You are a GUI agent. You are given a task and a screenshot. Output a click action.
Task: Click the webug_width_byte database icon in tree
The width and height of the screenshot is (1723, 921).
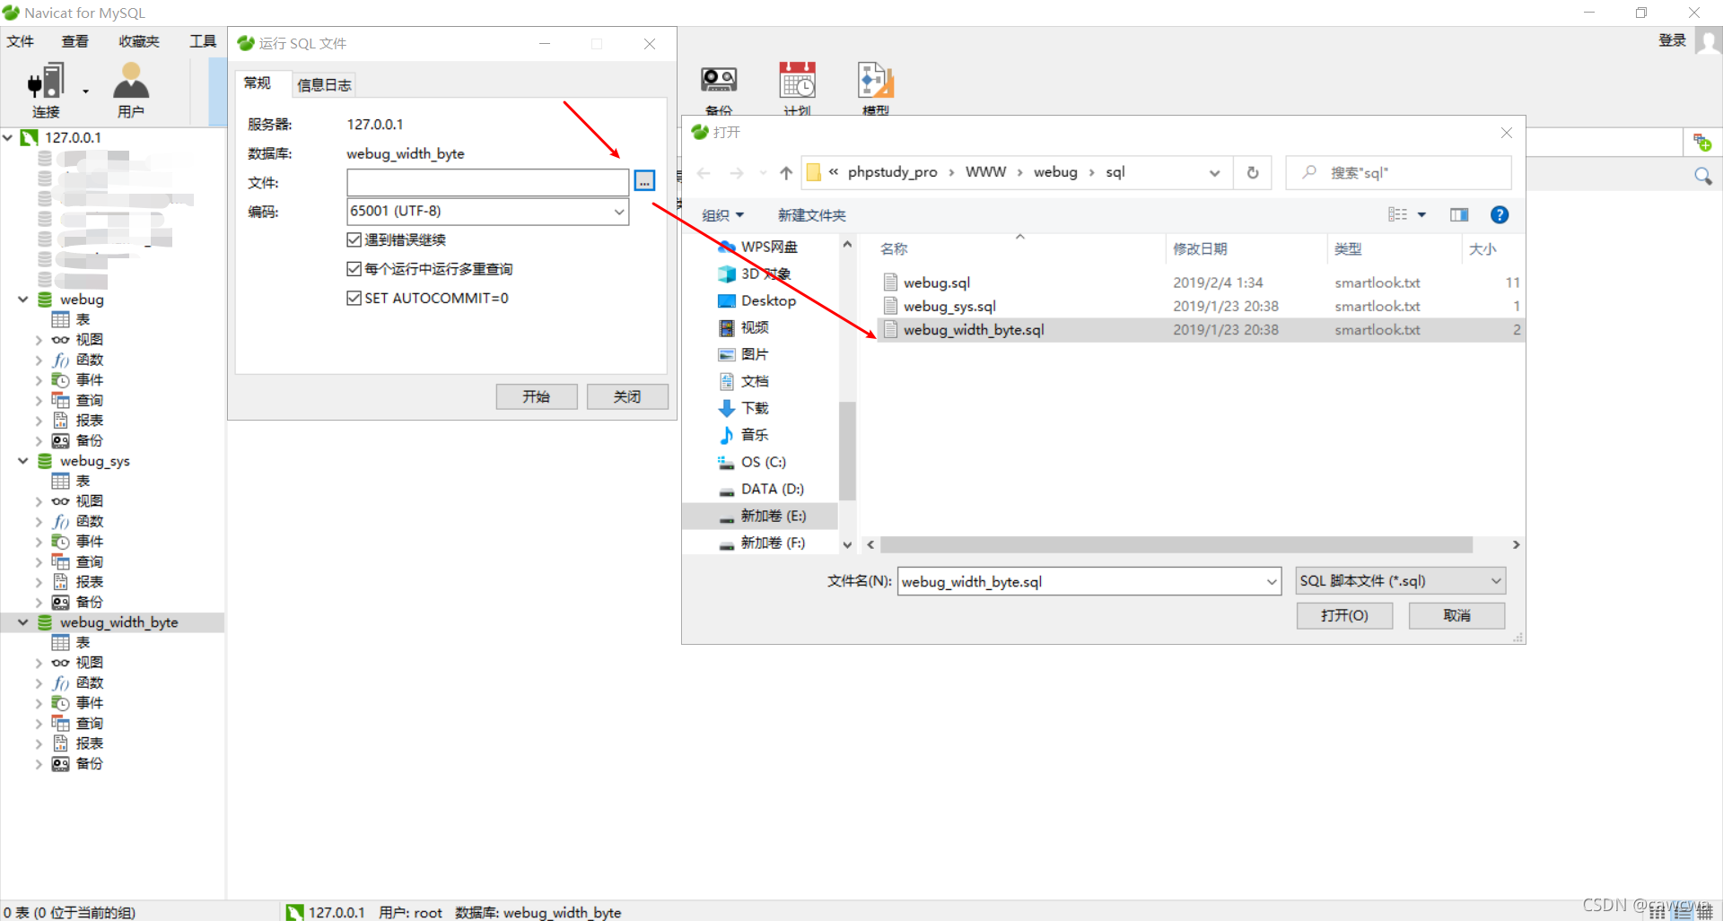pos(45,622)
